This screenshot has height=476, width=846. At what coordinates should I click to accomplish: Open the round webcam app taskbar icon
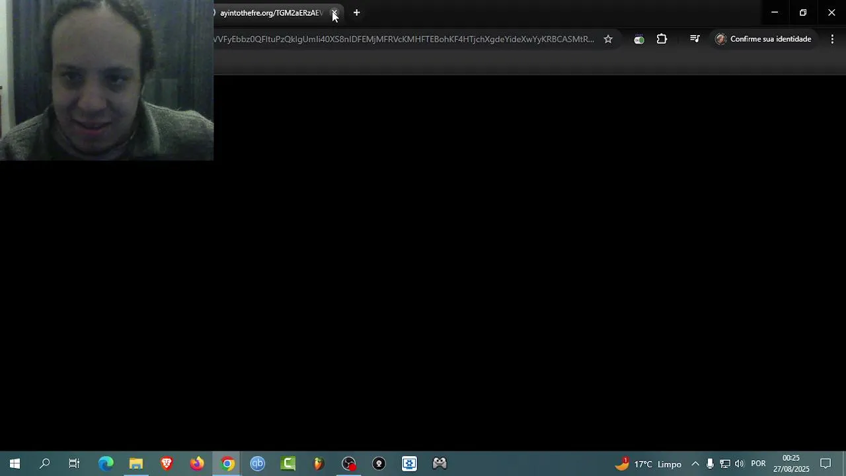379,463
